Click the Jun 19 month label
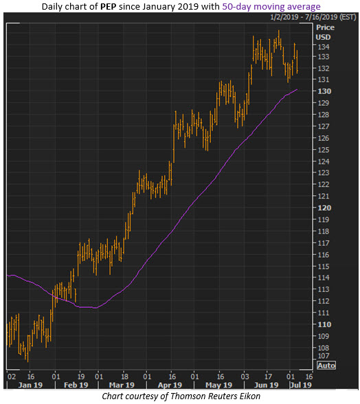Screen dimensions: 360x404 coord(266,385)
